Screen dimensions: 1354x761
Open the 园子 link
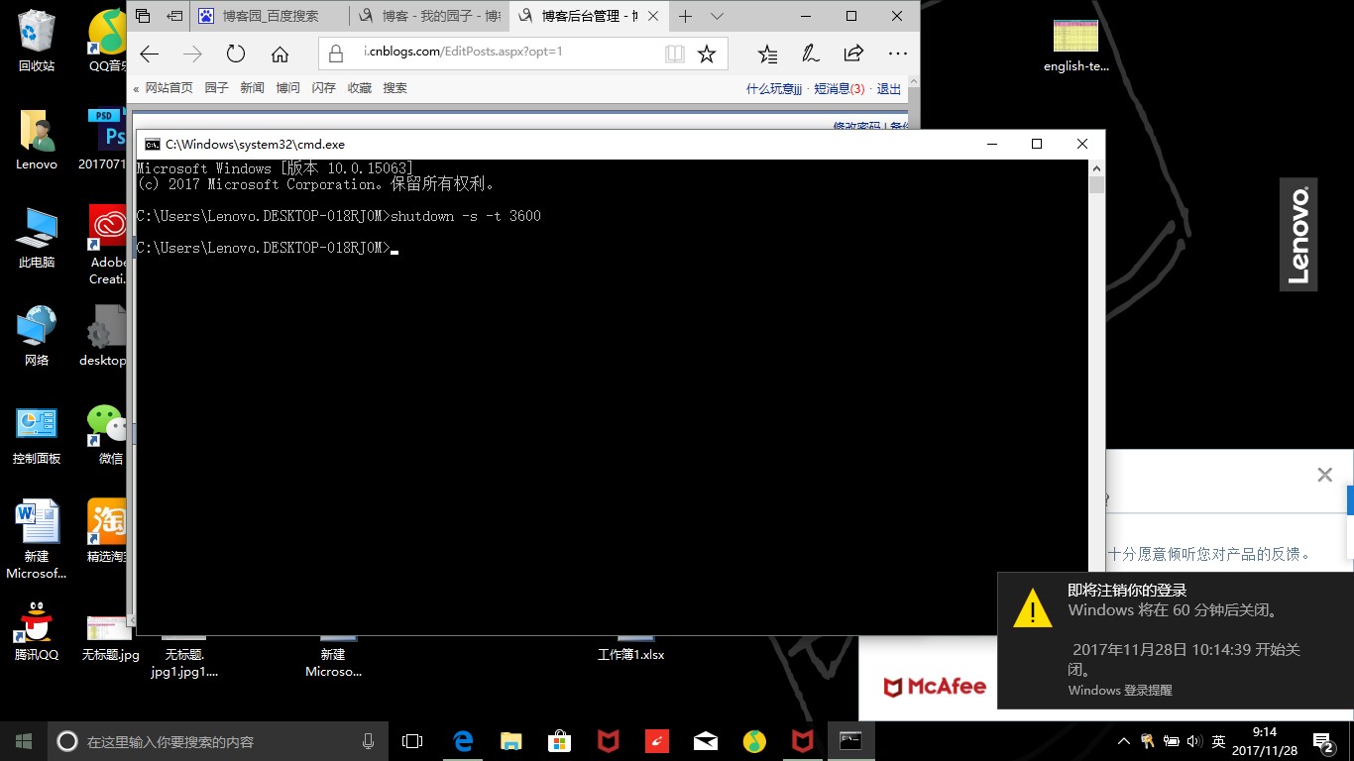point(217,88)
